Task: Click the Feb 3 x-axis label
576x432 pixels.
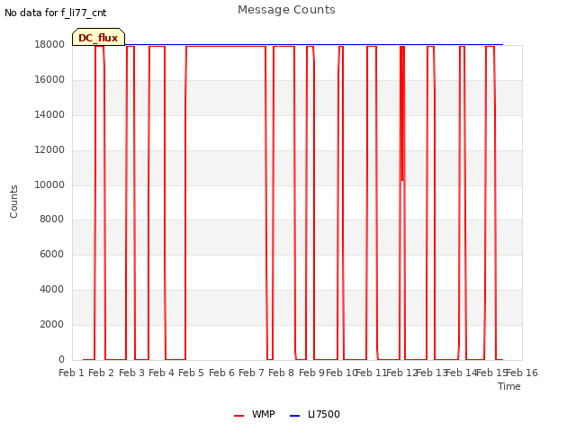Action: click(131, 373)
